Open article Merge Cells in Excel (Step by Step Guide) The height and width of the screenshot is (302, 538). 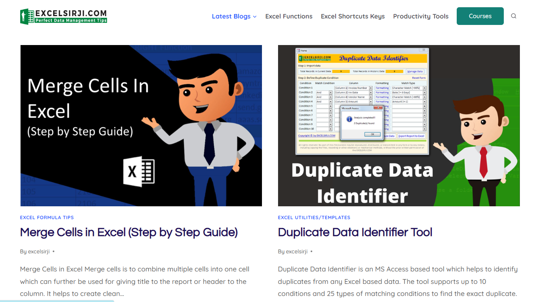click(x=129, y=232)
